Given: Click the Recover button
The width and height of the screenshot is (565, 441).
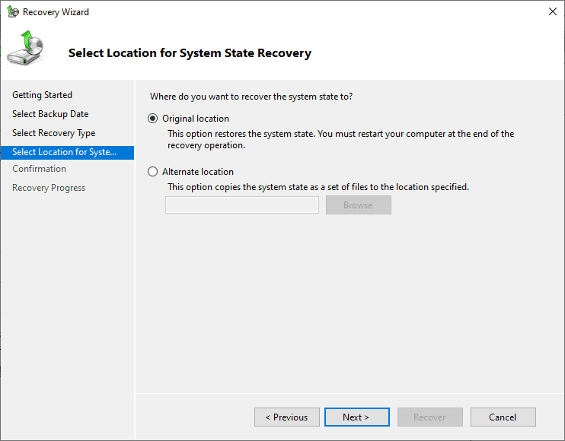Looking at the screenshot, I should 429,417.
